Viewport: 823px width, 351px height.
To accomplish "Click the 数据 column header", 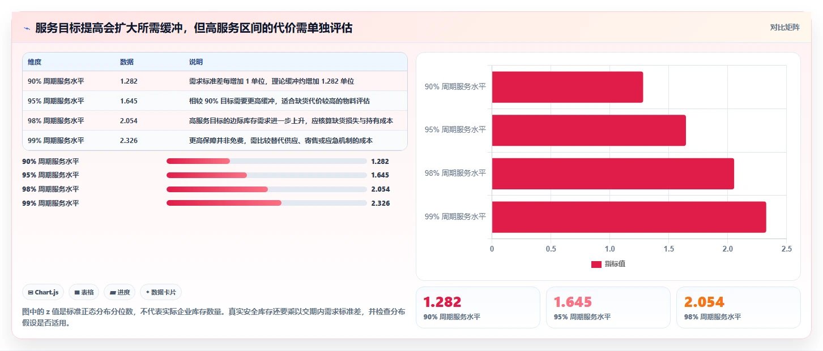I will tap(127, 62).
